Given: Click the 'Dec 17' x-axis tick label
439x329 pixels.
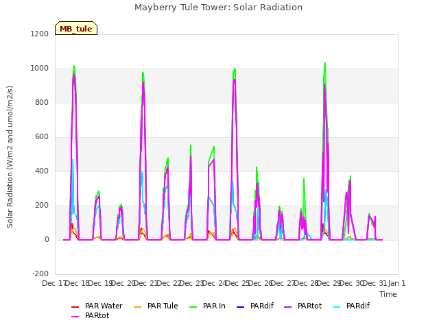Looking at the screenshot, I should click(x=54, y=283).
